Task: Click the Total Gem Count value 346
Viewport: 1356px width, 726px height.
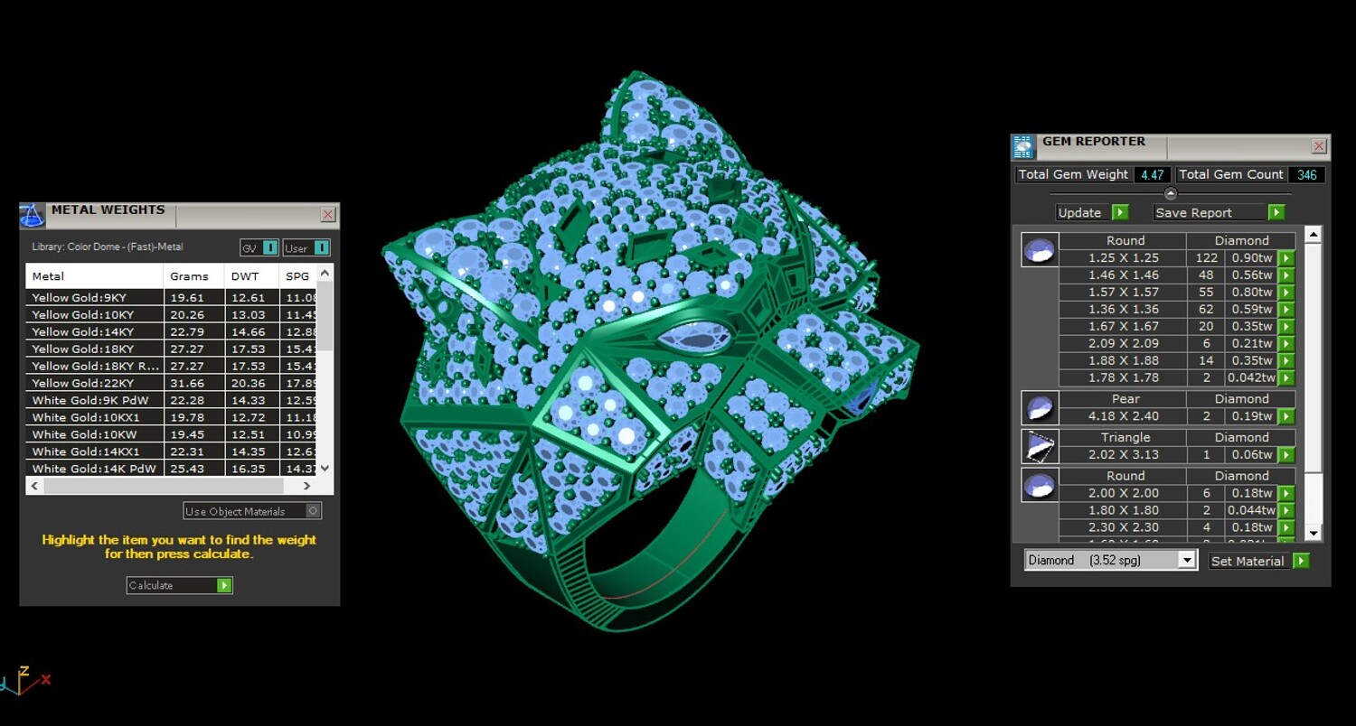Action: coord(1307,174)
